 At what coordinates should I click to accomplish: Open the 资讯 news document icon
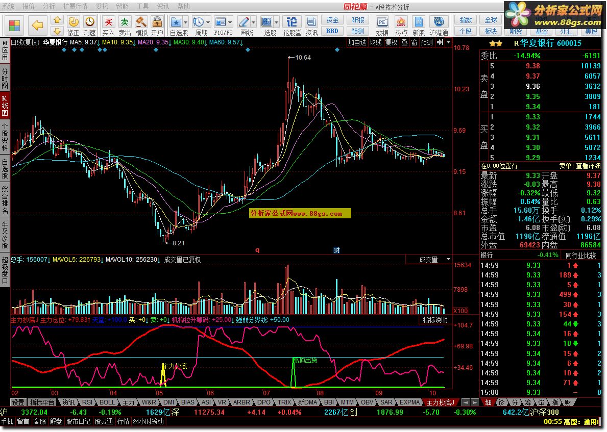(311, 26)
